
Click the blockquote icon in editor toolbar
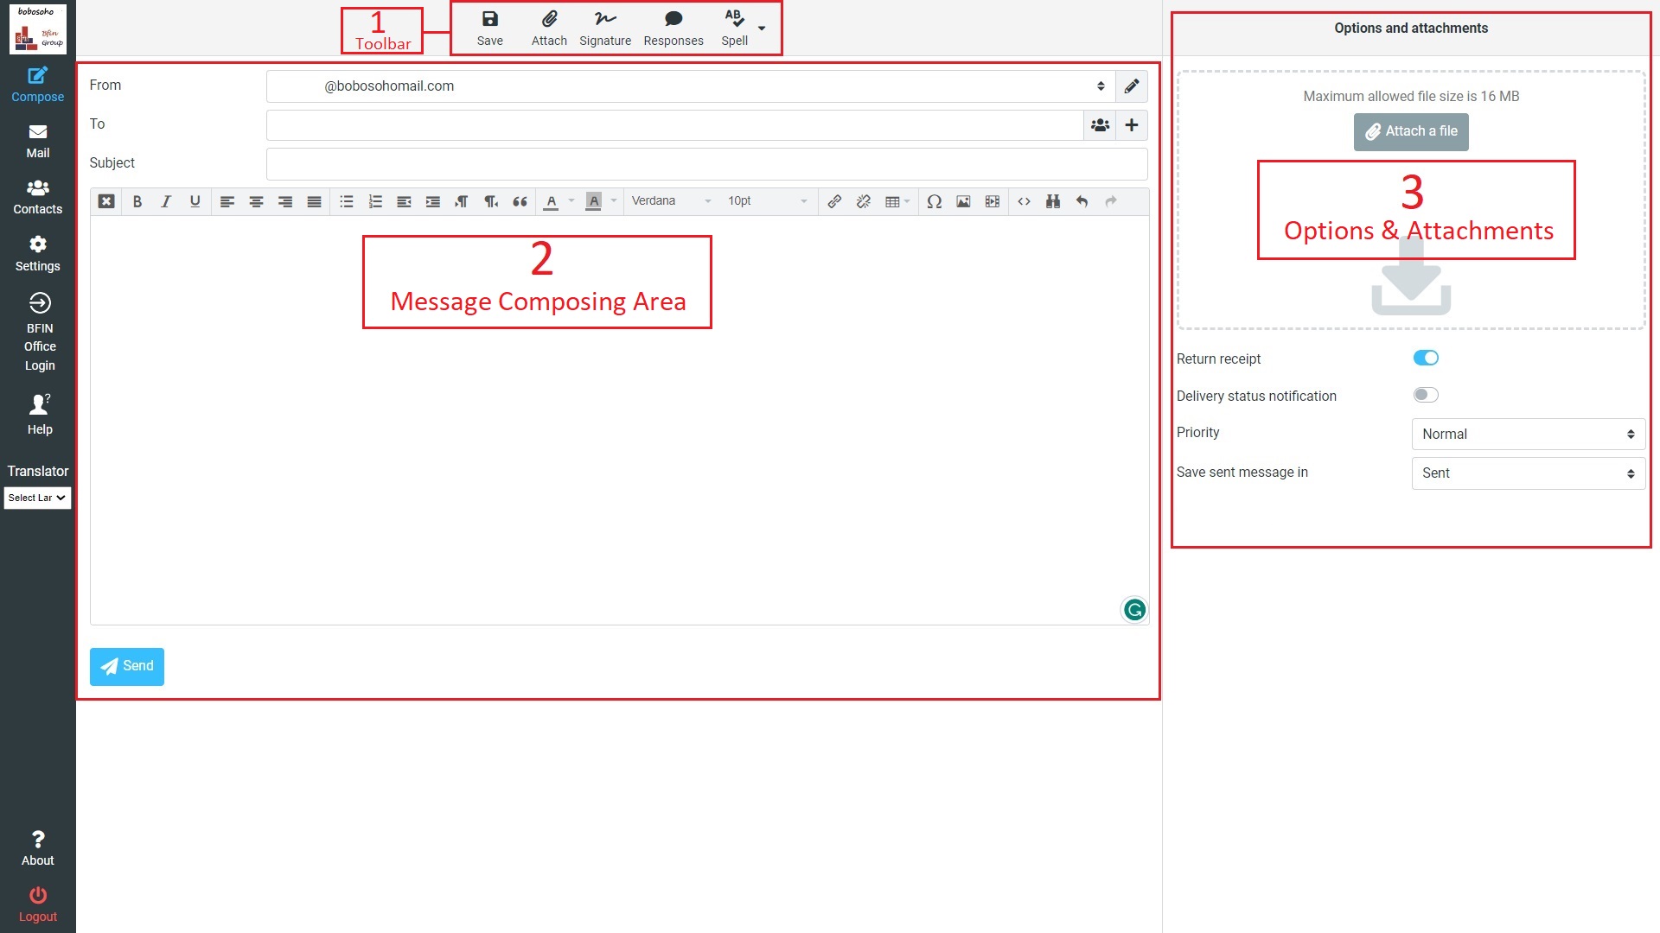(x=520, y=201)
